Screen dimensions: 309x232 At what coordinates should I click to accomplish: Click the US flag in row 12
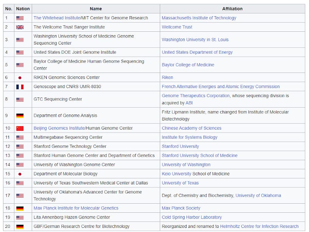click(x=20, y=147)
